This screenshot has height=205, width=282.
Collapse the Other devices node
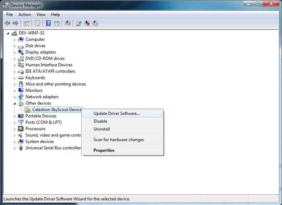click(15, 103)
